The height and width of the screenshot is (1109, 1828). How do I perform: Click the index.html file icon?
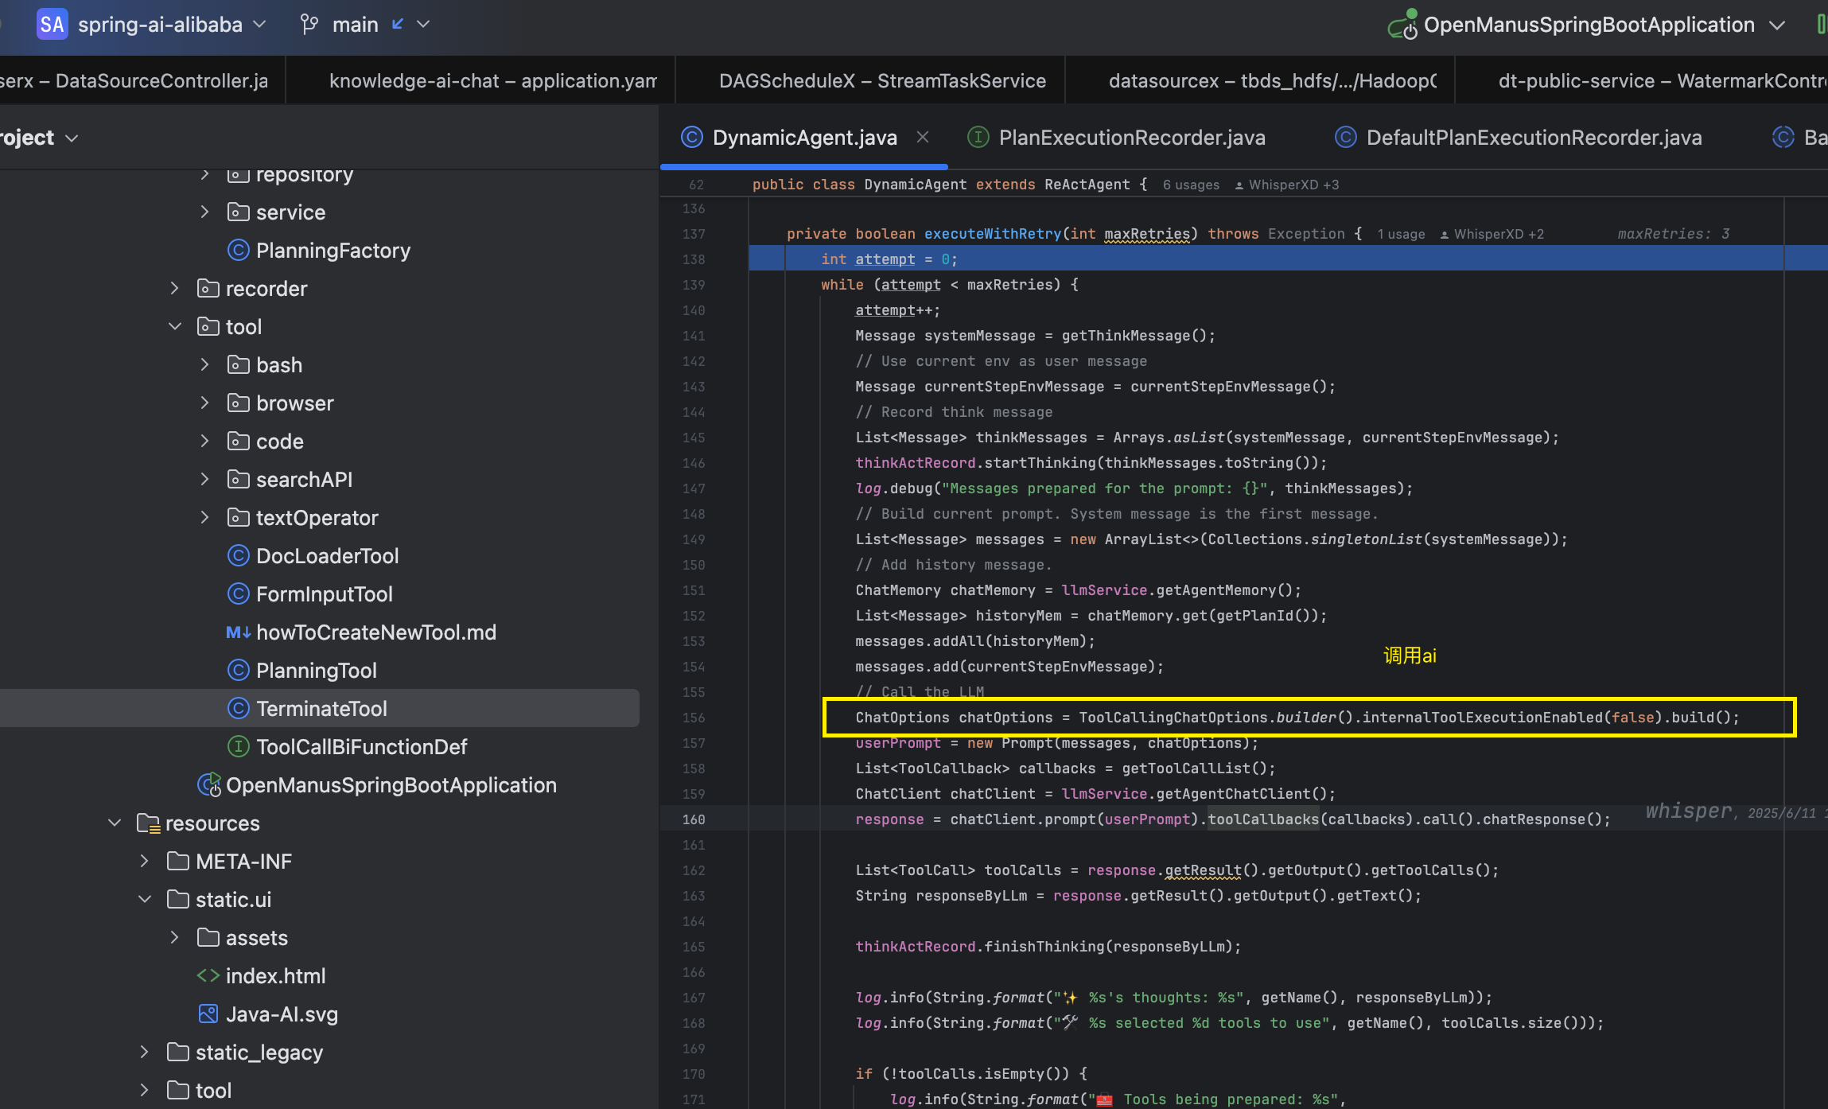[208, 976]
